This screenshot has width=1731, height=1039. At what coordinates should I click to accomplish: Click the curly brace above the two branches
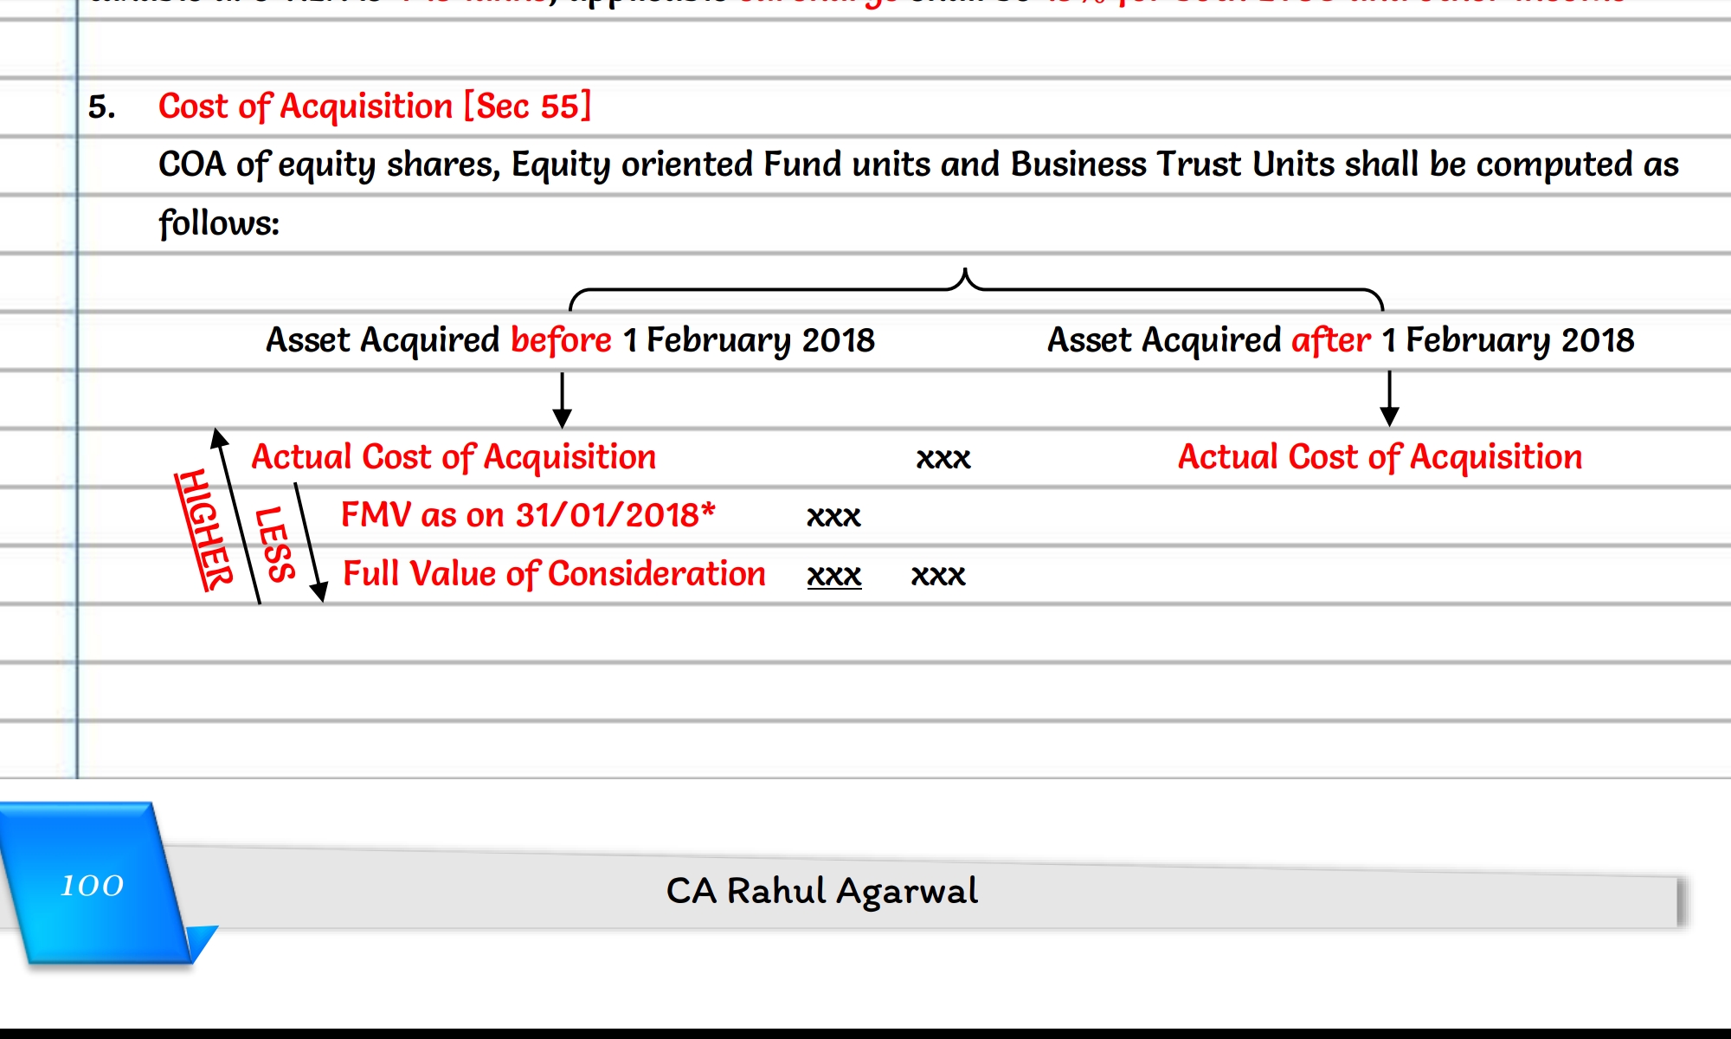976,290
